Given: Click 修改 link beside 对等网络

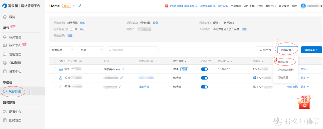Looking at the screenshot, I should pyautogui.click(x=83, y=23).
